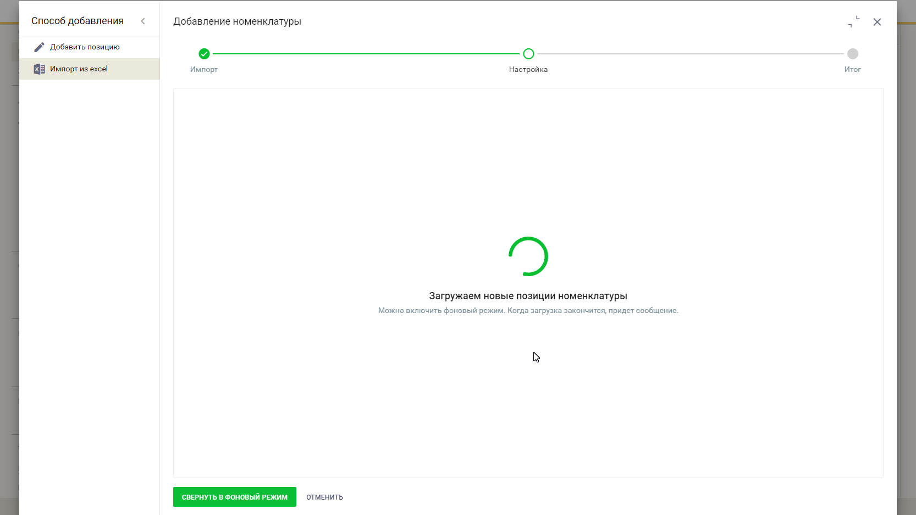The width and height of the screenshot is (916, 515).
Task: Click the background mode hint text
Action: 528,311
